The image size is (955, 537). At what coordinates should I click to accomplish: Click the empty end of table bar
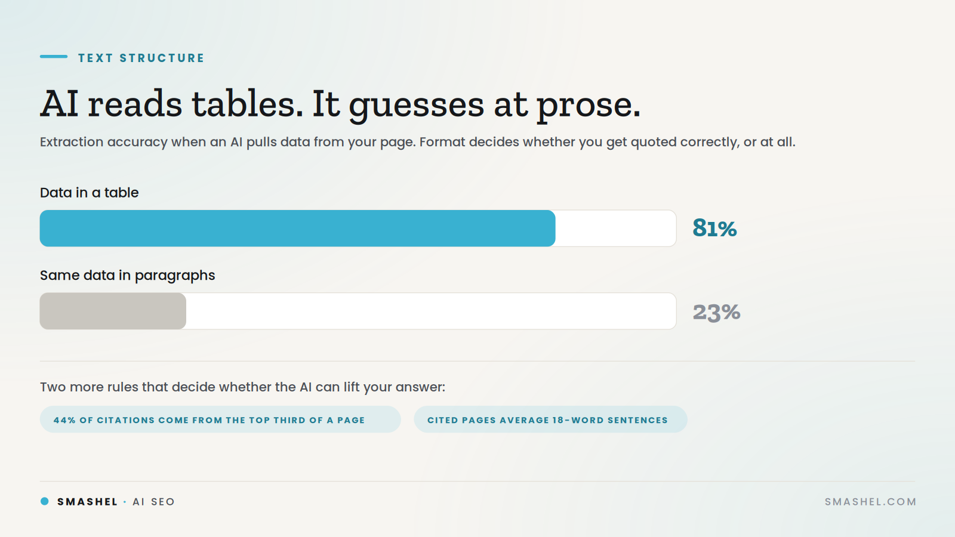[x=616, y=228]
